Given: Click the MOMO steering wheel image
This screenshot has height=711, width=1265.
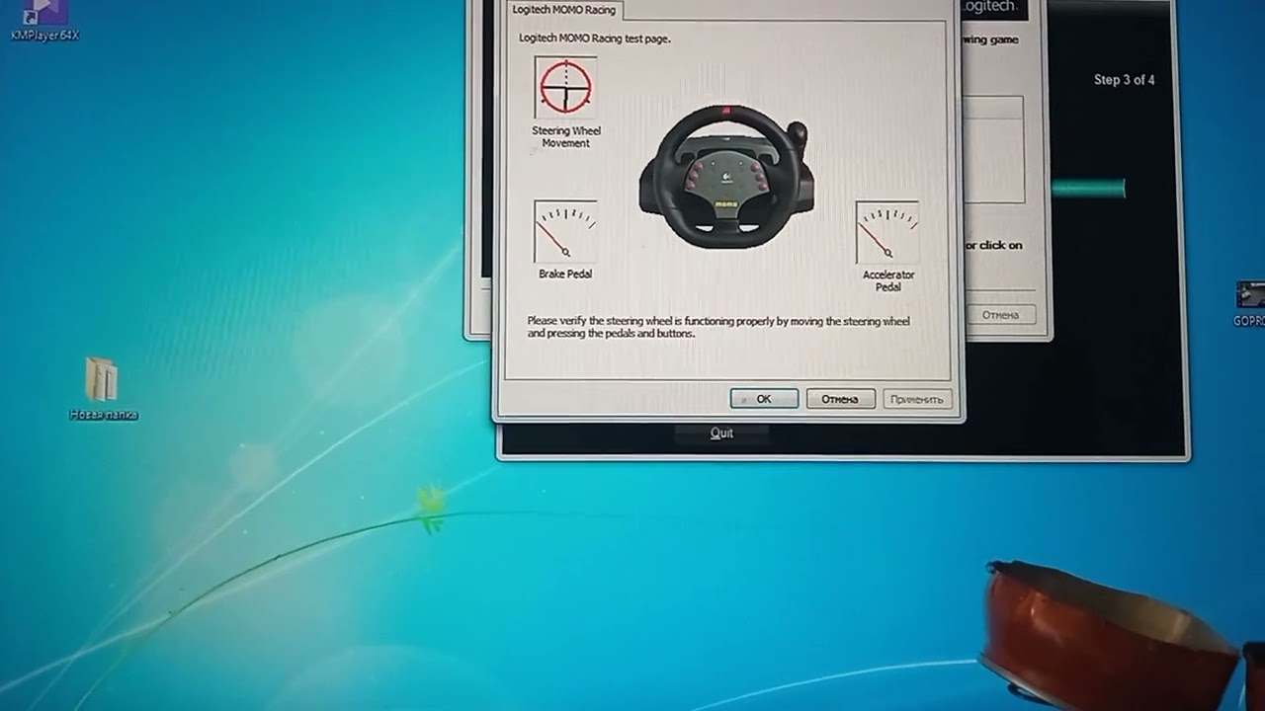Looking at the screenshot, I should [x=727, y=175].
